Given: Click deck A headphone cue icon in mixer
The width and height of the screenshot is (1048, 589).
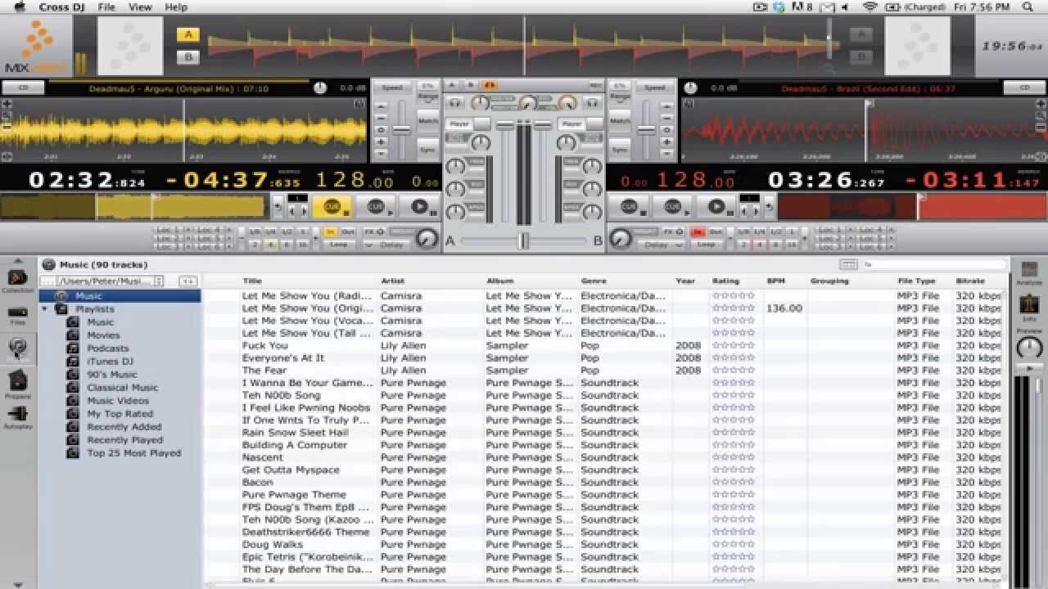Looking at the screenshot, I should (456, 103).
